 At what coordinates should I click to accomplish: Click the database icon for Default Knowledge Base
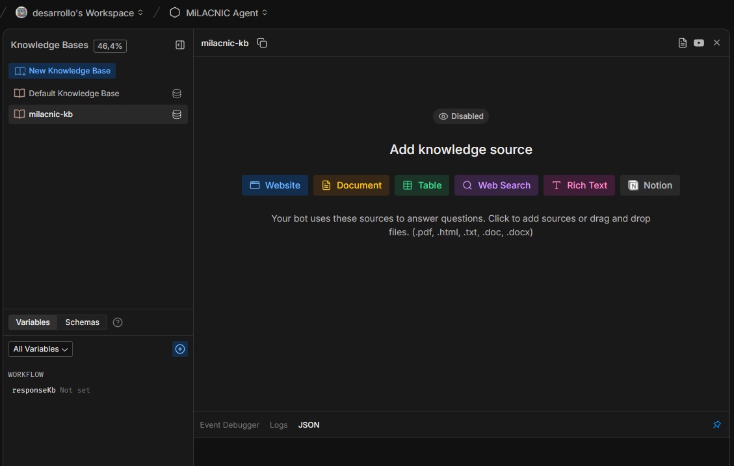click(176, 94)
